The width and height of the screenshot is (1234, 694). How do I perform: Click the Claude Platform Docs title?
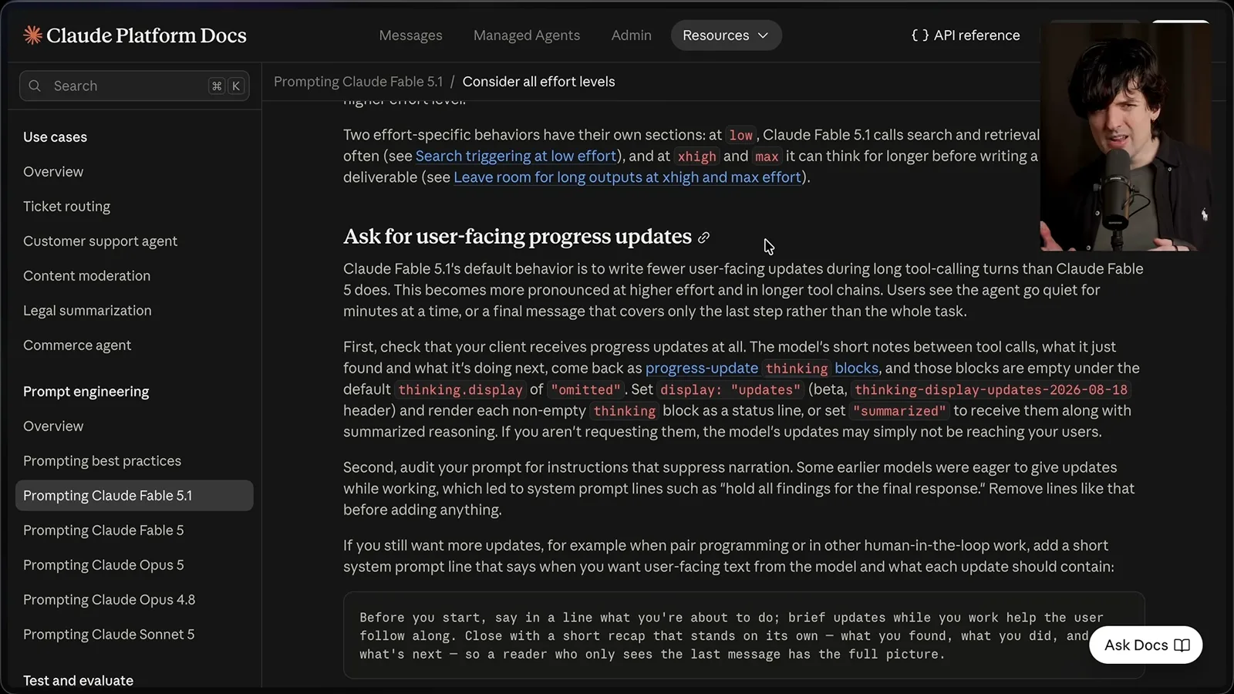pos(147,35)
